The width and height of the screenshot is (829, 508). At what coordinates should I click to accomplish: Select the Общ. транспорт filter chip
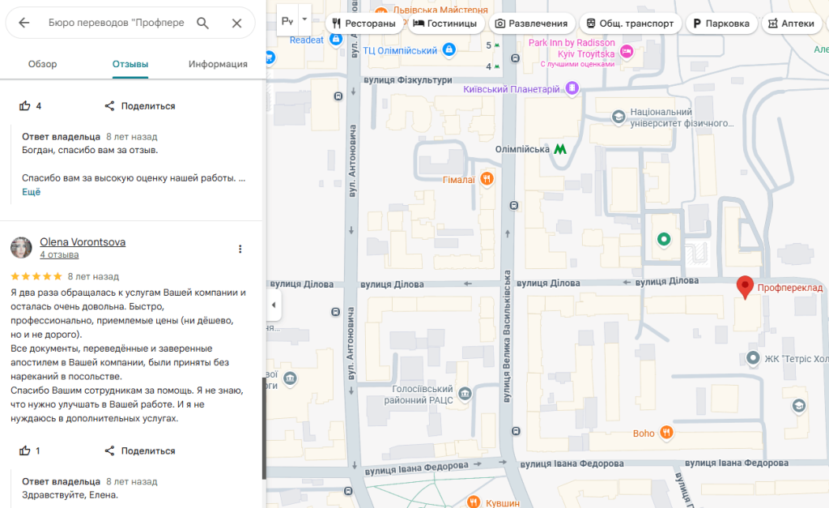click(x=630, y=23)
